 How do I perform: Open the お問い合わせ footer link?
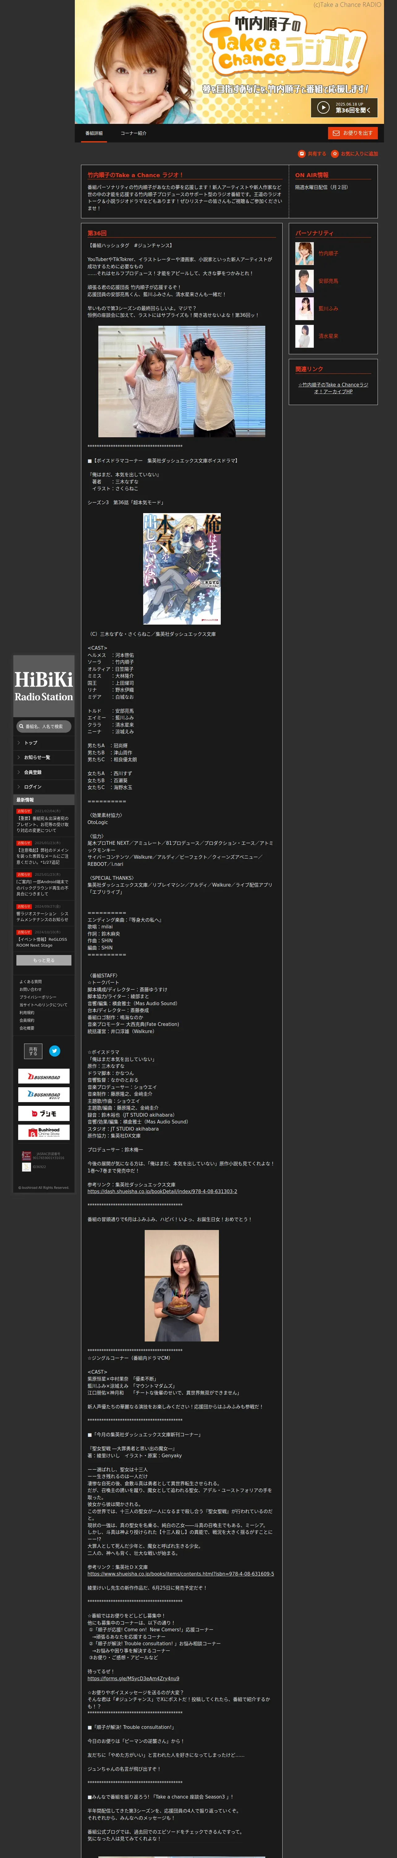31,990
